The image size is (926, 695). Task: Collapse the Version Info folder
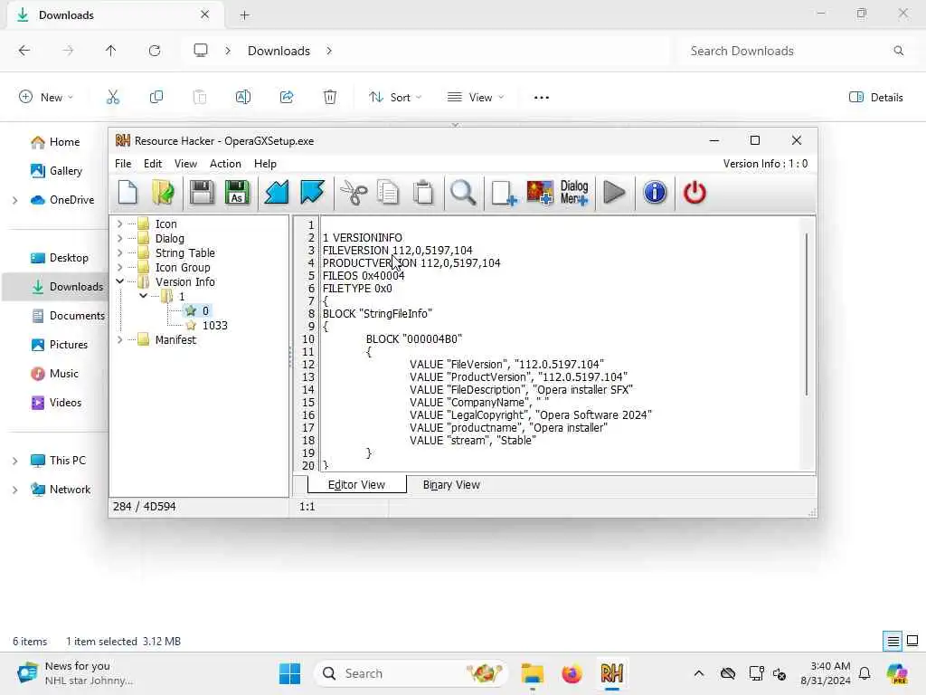click(x=120, y=282)
